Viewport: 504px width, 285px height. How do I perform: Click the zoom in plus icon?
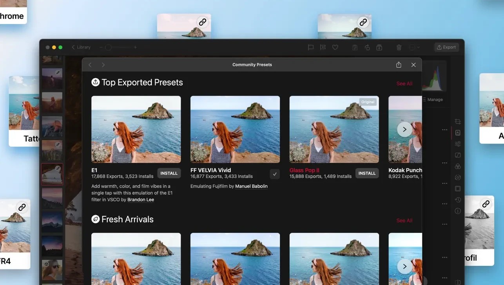tap(136, 47)
